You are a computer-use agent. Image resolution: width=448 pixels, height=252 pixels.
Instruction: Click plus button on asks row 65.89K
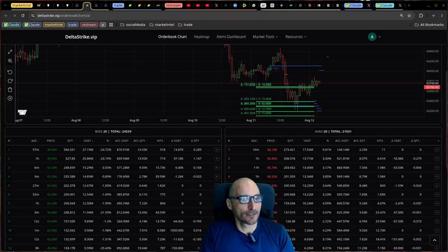point(437,159)
